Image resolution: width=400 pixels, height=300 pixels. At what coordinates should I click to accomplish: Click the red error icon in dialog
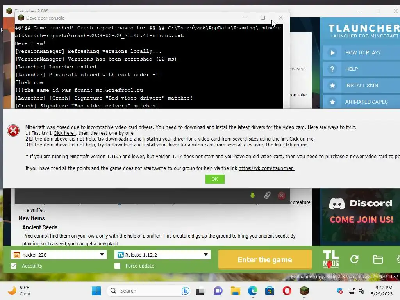[x=13, y=130]
